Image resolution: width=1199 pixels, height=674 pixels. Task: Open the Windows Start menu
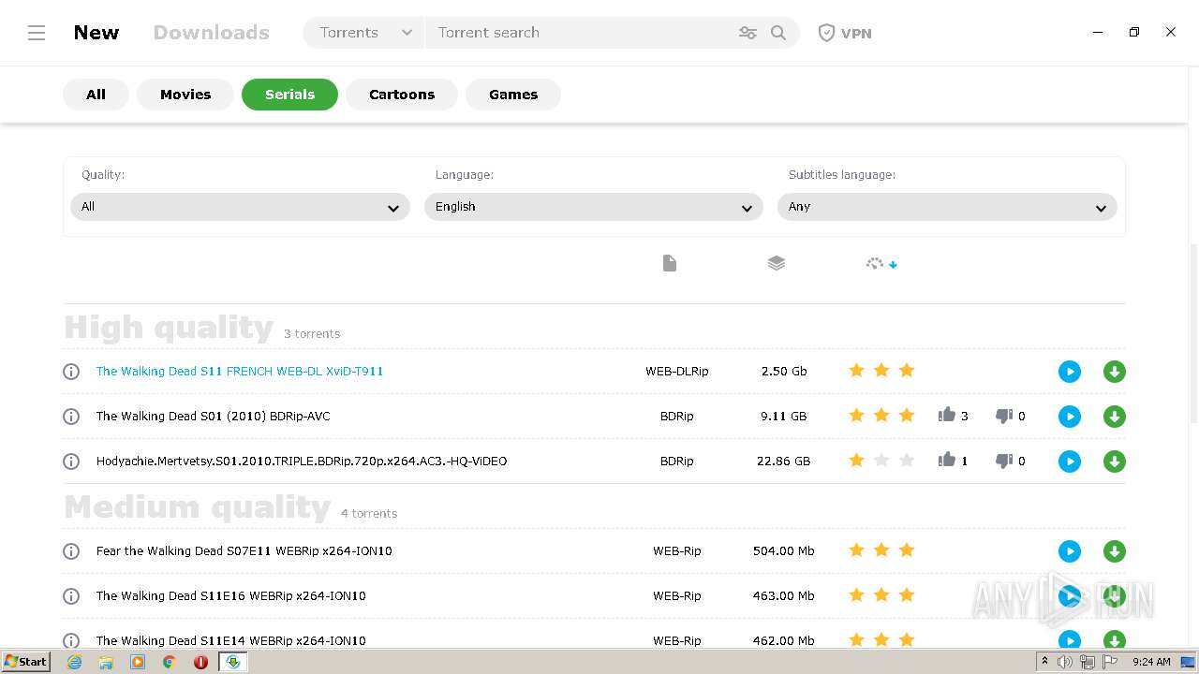click(25, 662)
